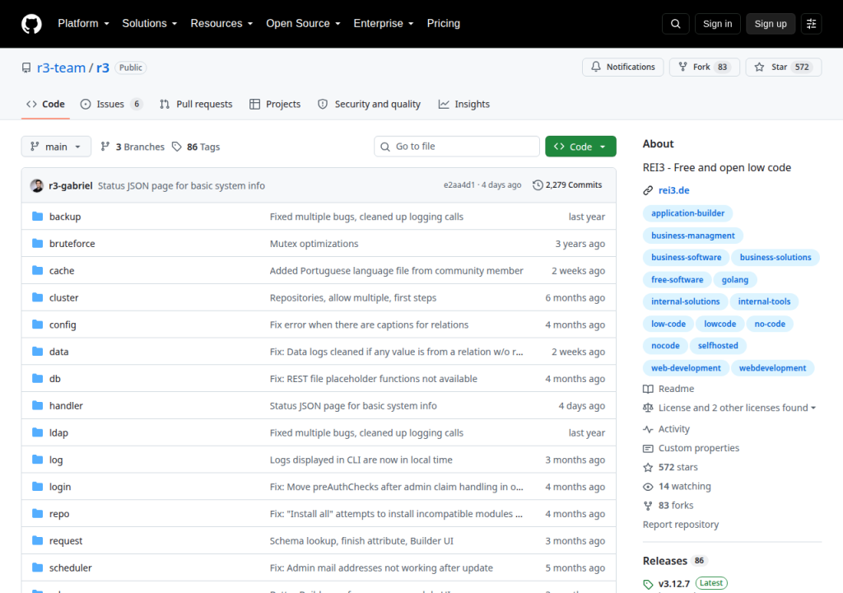Open the Insights tab
This screenshot has width=843, height=593.
[464, 105]
